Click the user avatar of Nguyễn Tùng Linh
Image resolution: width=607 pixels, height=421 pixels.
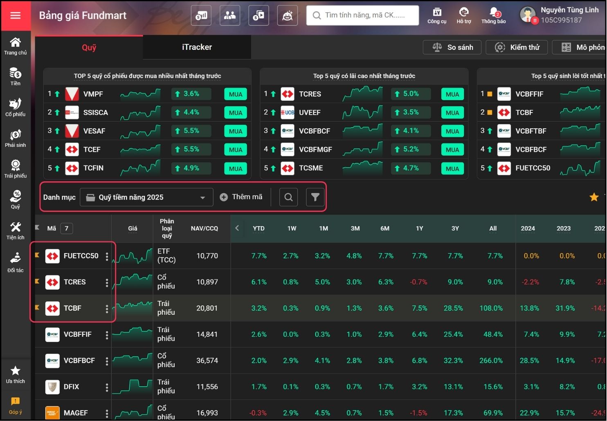tap(528, 15)
